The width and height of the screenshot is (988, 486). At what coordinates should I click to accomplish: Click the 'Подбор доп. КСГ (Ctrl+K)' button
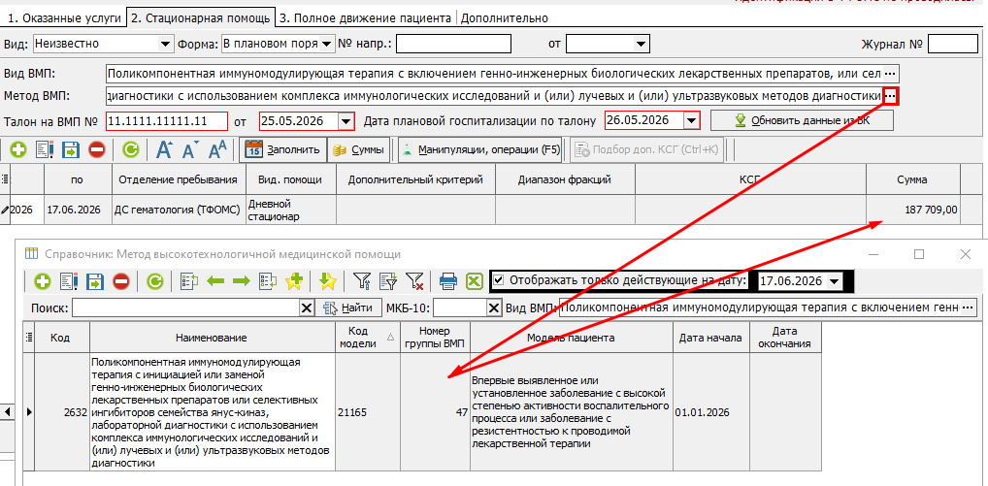pyautogui.click(x=647, y=149)
